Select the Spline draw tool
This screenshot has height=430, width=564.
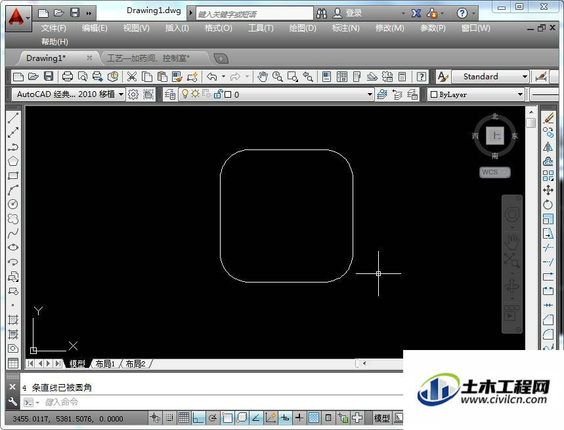tap(13, 233)
